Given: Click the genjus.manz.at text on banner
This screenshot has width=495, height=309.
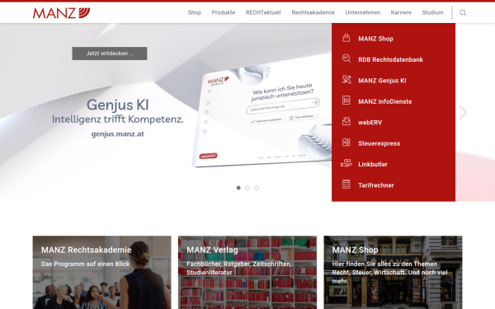Looking at the screenshot, I should coord(118,134).
